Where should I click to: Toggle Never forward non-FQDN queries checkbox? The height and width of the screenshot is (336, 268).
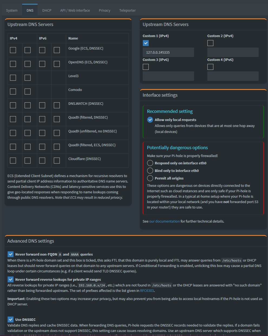[11, 254]
